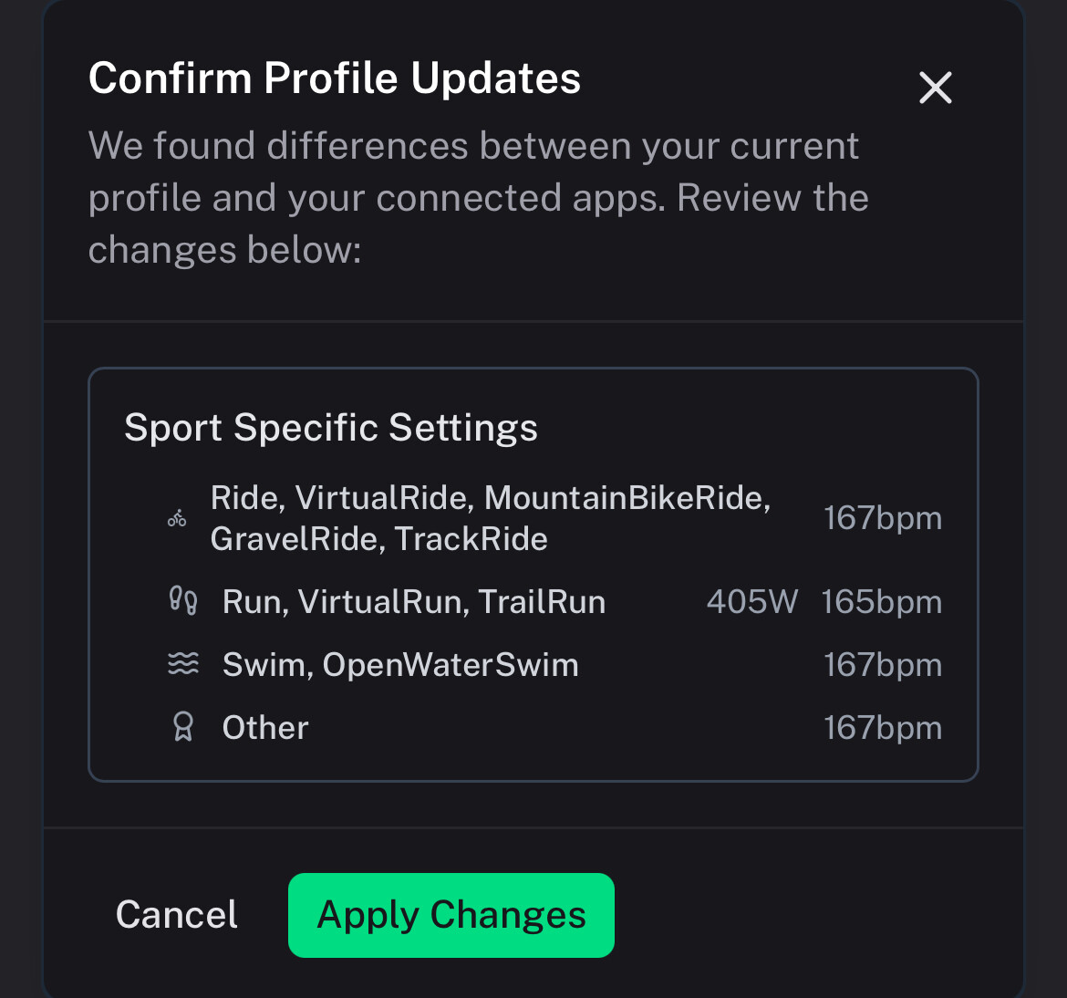Select the Run, VirtualRun, TrailRun label

[414, 602]
